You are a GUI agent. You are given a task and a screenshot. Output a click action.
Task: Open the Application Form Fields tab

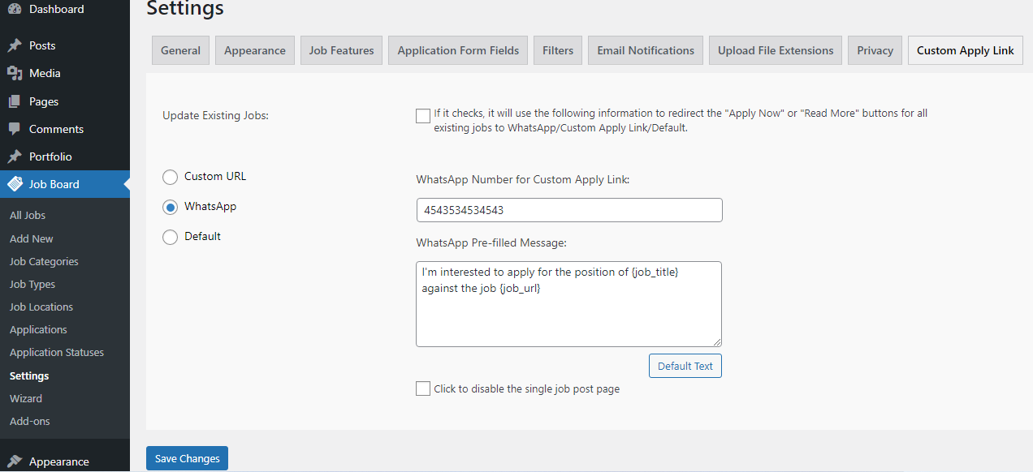click(x=457, y=49)
